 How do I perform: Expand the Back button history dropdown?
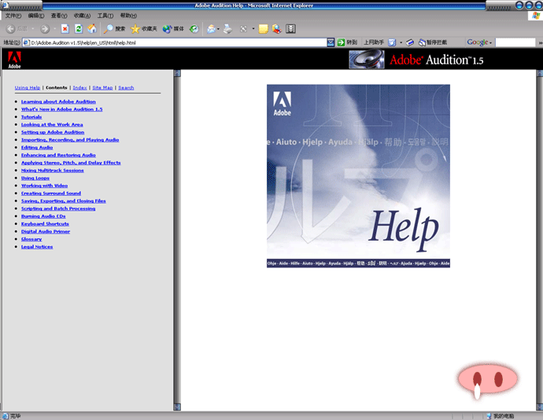[x=33, y=29]
